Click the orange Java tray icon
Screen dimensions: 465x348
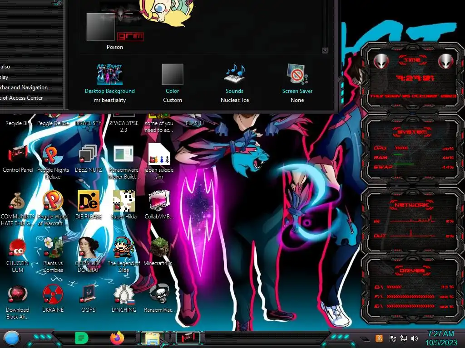pos(379,338)
